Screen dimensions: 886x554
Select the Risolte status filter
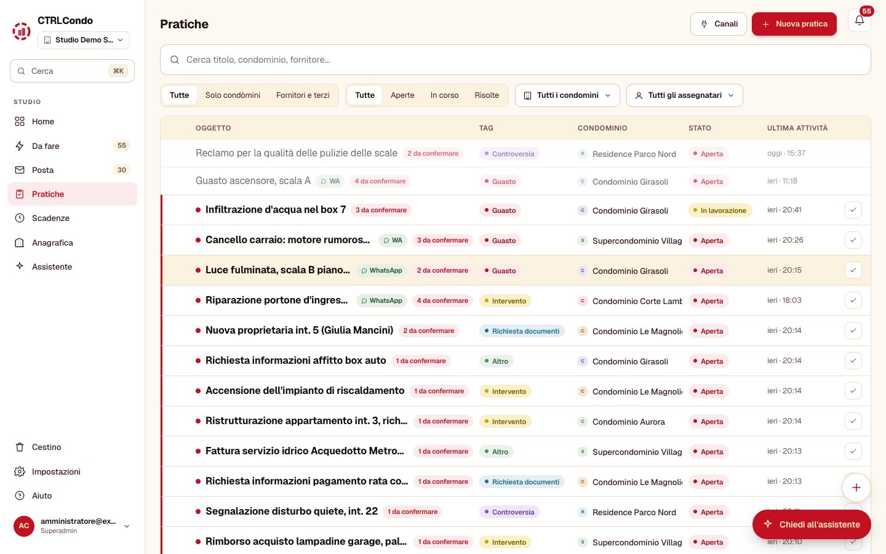(x=487, y=95)
